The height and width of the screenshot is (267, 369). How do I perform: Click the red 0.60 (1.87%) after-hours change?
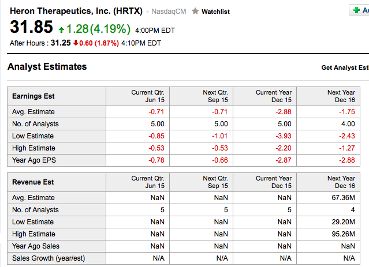(96, 43)
